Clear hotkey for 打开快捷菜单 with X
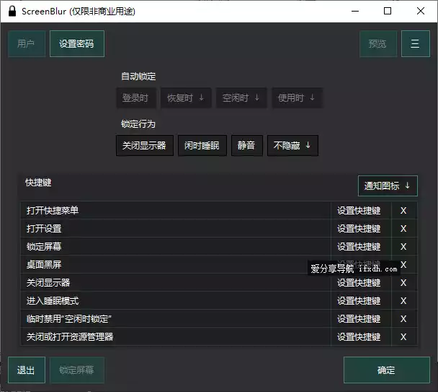Screen dimensions: 438x392 pos(403,210)
